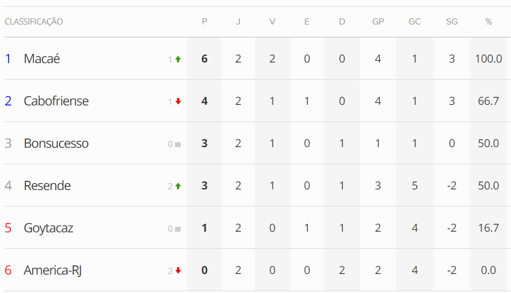This screenshot has height=293, width=511.
Task: Click Macaé's 100.0 percentage cell
Action: pyautogui.click(x=488, y=59)
